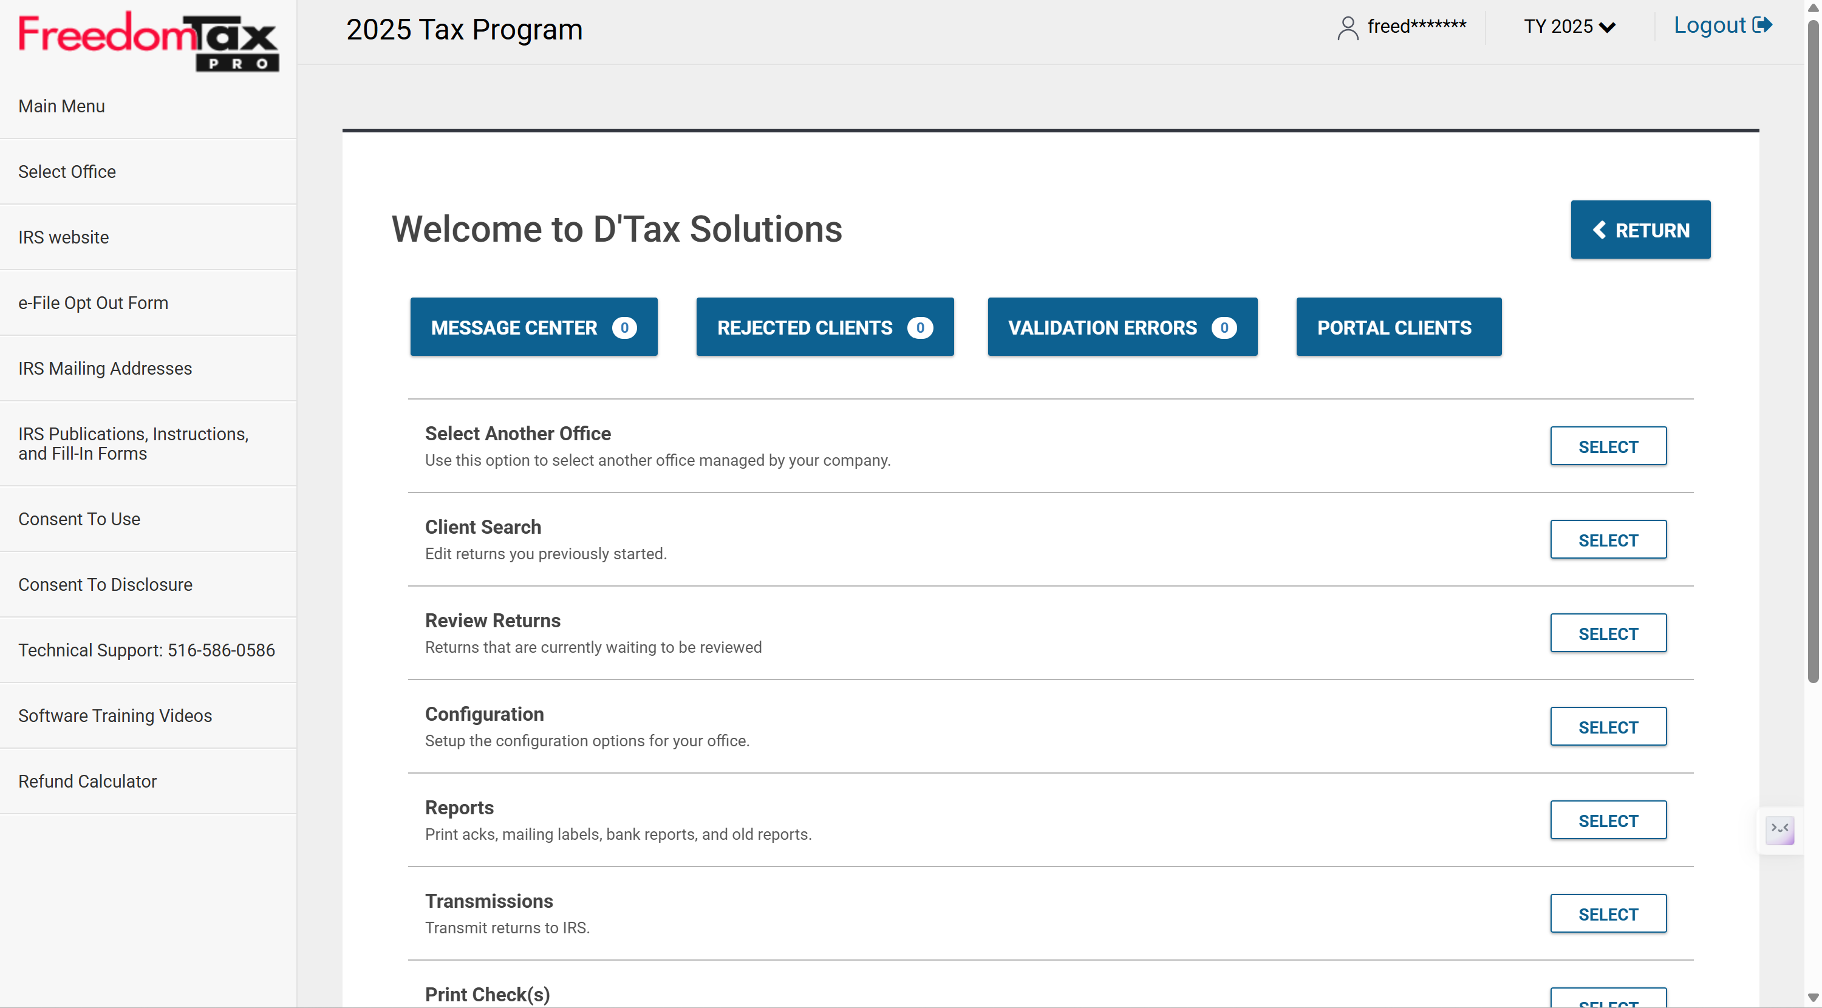The width and height of the screenshot is (1822, 1008).
Task: Click the Rejected Clients count badge
Action: 920,327
